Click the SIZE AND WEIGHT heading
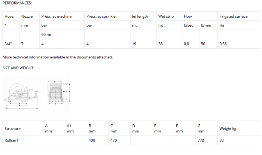Screen dimensions: 262x155 point(18,68)
